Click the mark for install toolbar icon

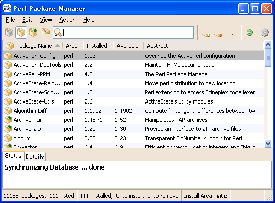coord(206,32)
